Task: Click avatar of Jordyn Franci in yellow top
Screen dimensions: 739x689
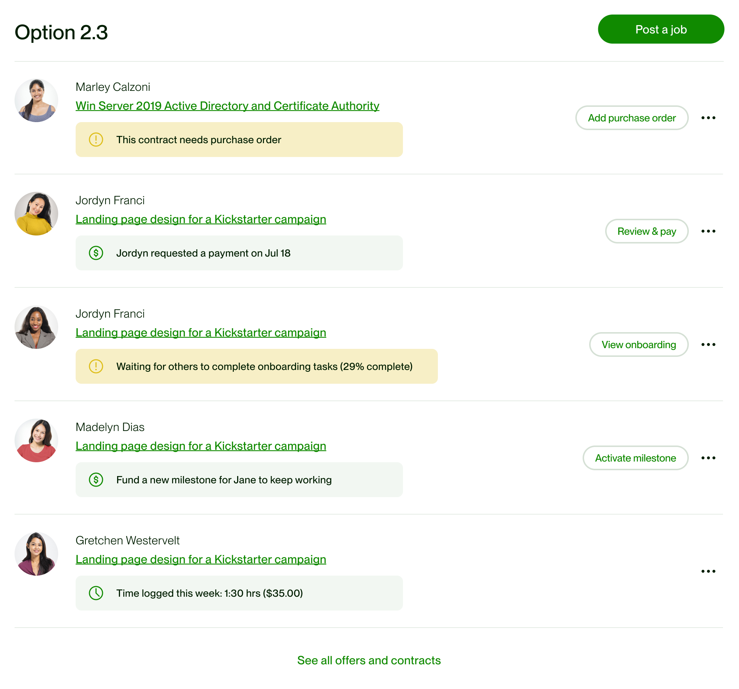Action: [x=36, y=214]
